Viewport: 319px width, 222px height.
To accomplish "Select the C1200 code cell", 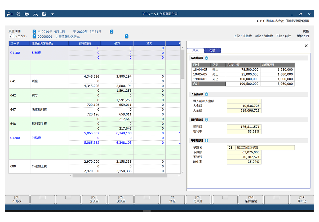I will 19,138.
